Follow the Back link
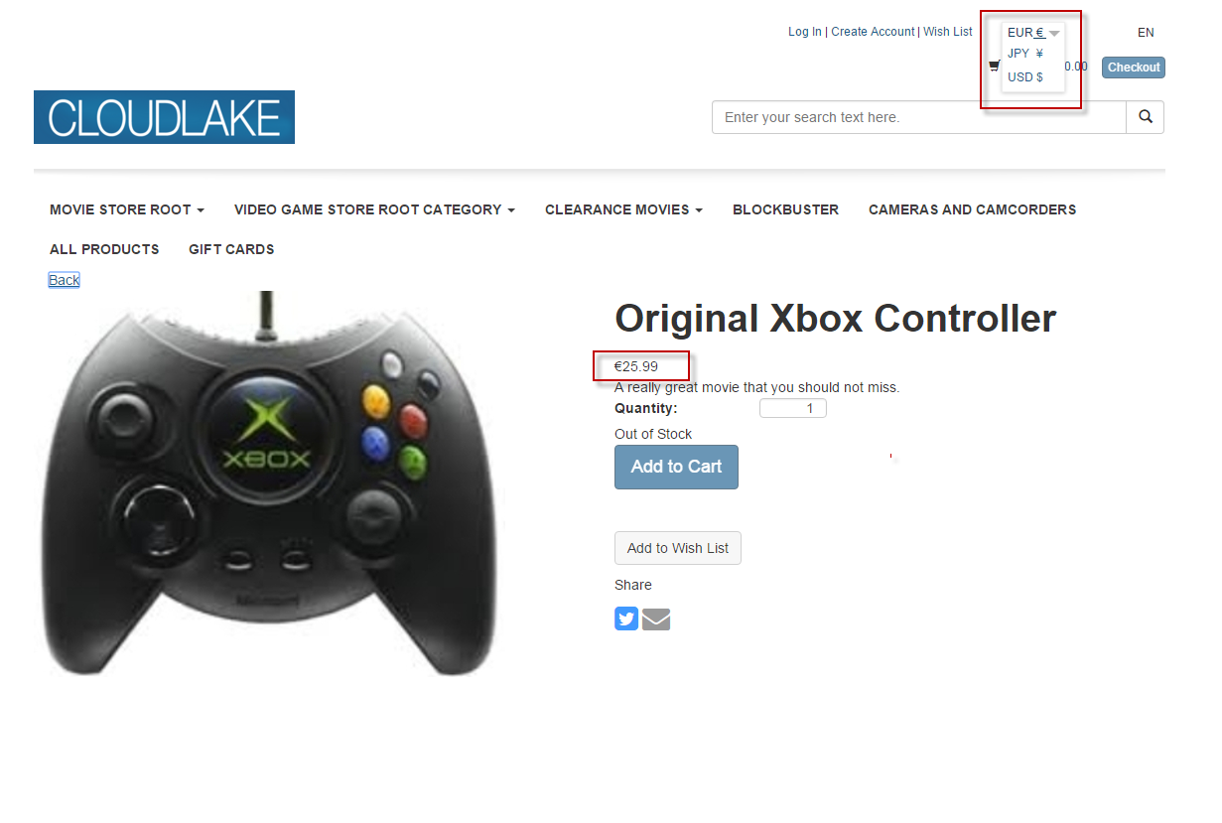 click(64, 280)
